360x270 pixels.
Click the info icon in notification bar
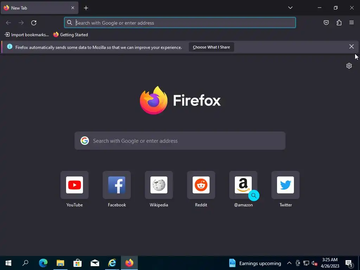pyautogui.click(x=9, y=47)
